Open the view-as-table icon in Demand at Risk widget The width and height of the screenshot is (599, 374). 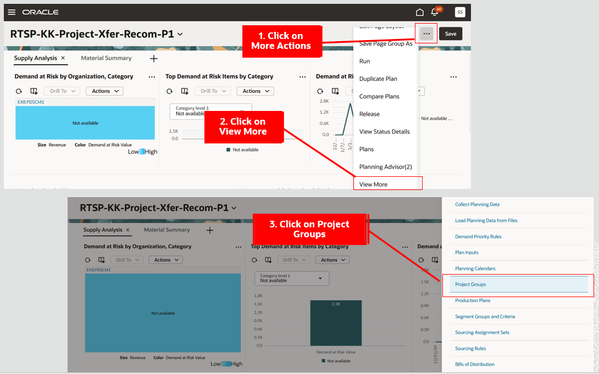point(34,91)
